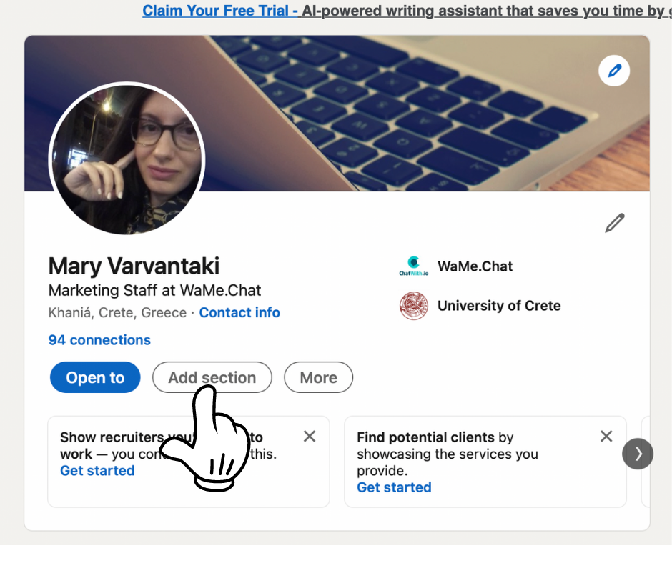672x563 pixels.
Task: Expand the More actions menu
Action: click(318, 377)
